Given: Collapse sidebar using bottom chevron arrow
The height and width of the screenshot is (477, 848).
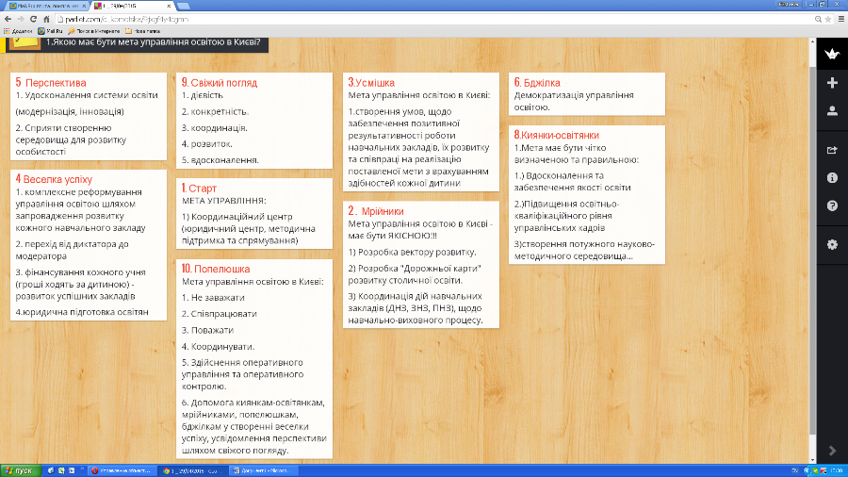Looking at the screenshot, I should pos(831,451).
